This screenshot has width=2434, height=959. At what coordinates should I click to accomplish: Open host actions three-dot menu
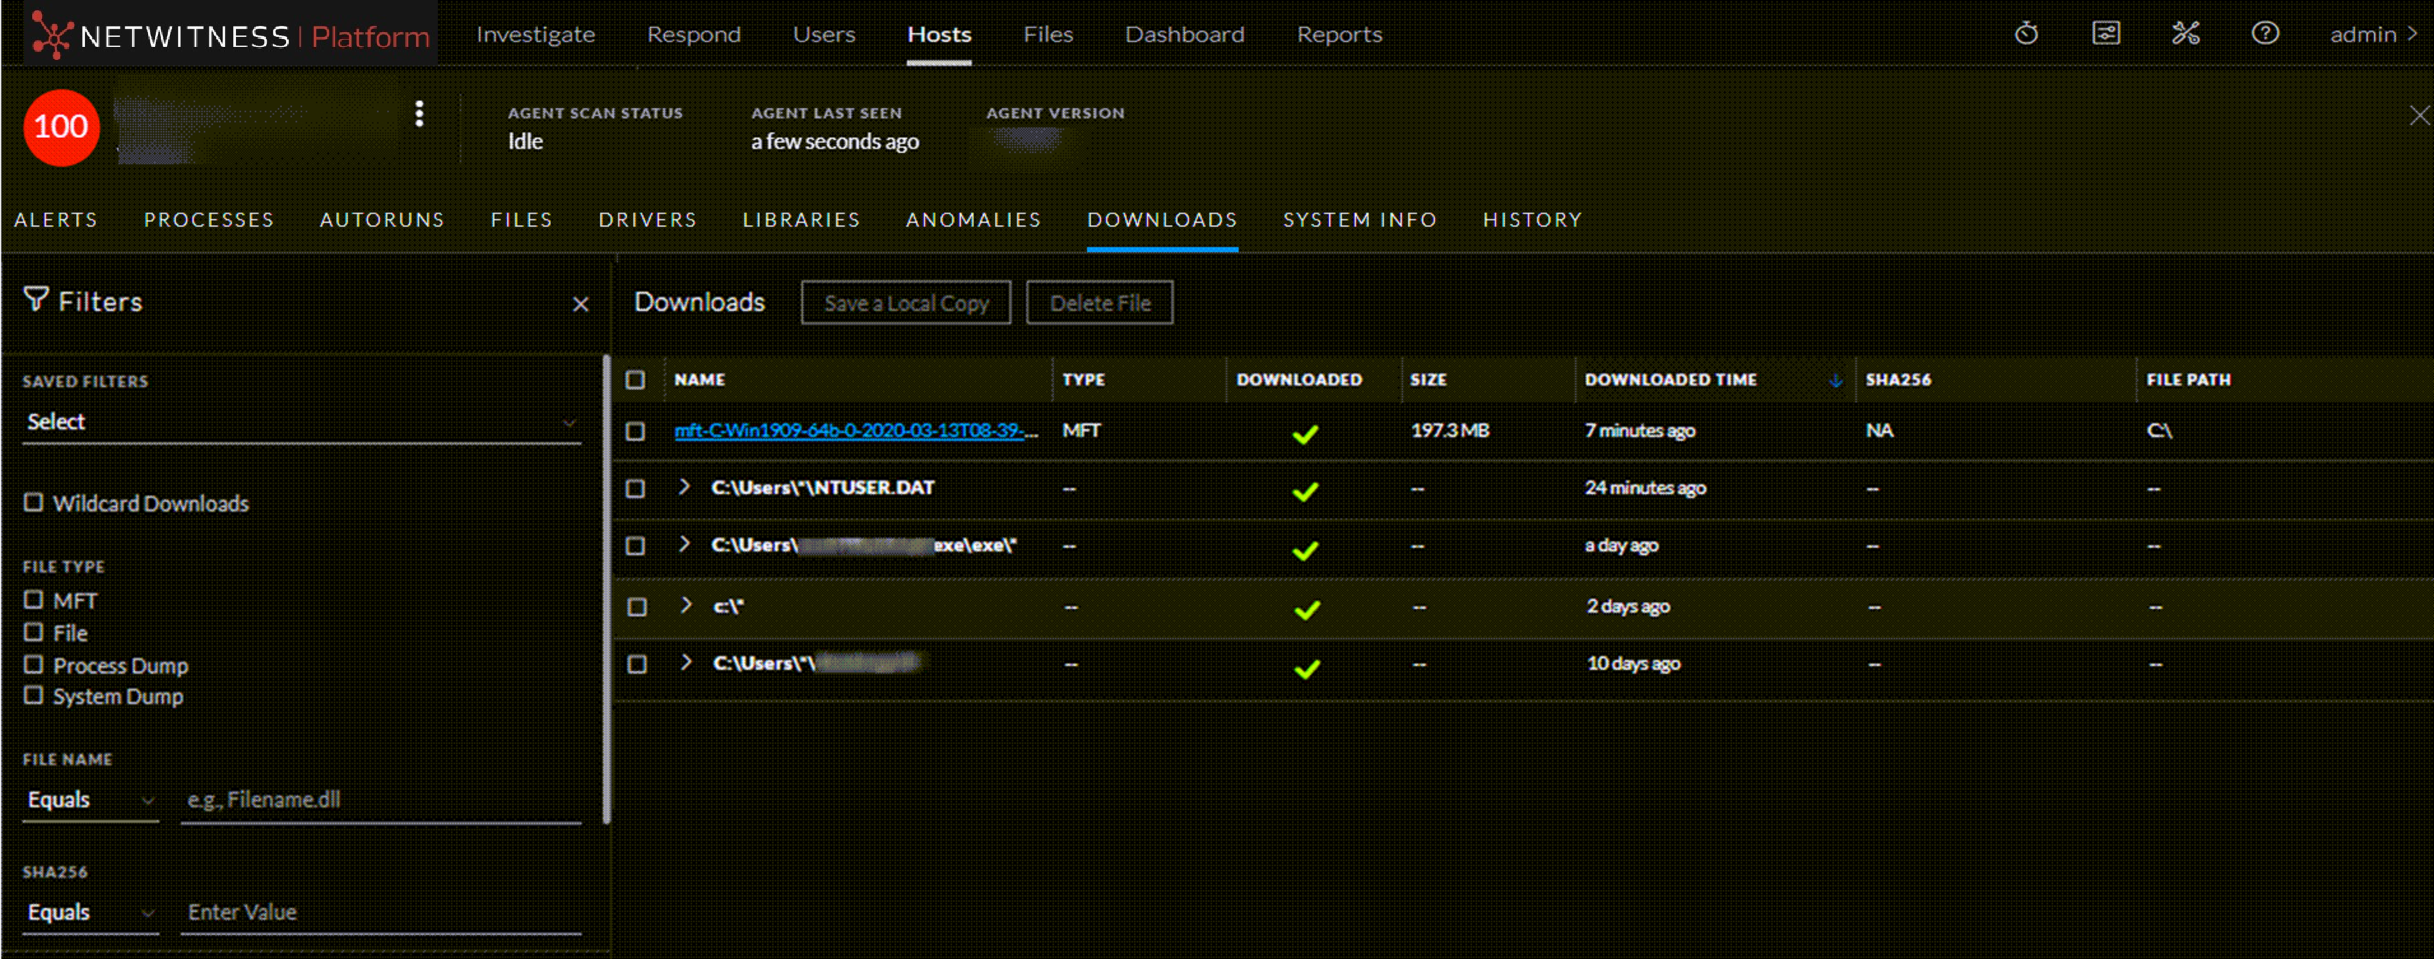click(419, 114)
